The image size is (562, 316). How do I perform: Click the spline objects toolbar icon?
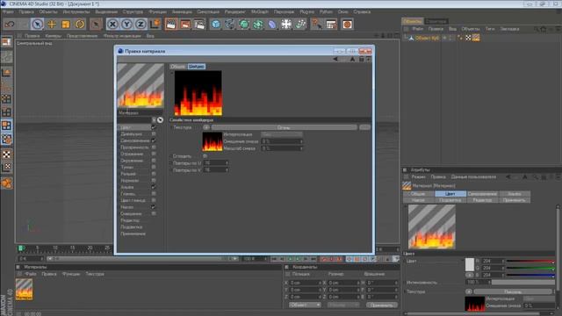230,24
